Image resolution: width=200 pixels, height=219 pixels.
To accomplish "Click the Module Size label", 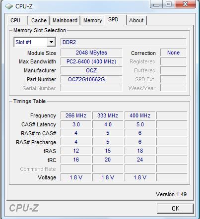I will point(42,53).
